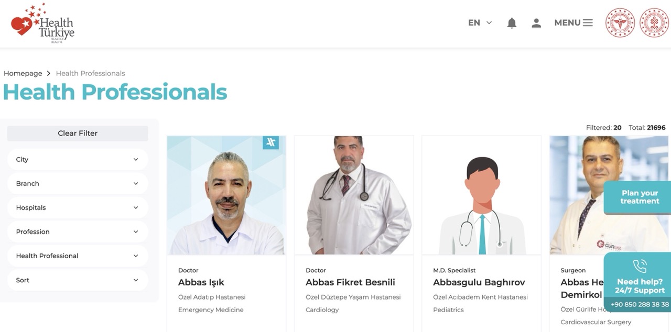
Task: Click the second red circular seal emblem
Action: tap(654, 23)
